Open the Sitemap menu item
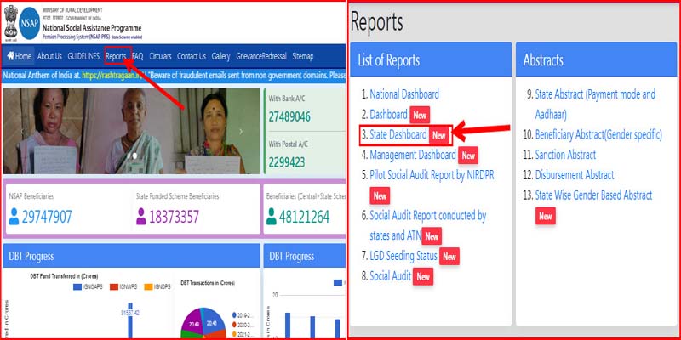The image size is (681, 340). (303, 56)
